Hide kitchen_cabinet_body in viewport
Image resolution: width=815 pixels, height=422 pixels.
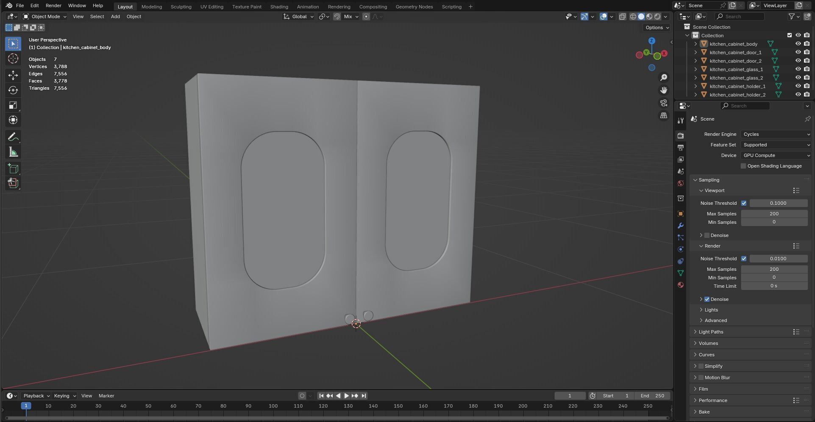pyautogui.click(x=798, y=44)
